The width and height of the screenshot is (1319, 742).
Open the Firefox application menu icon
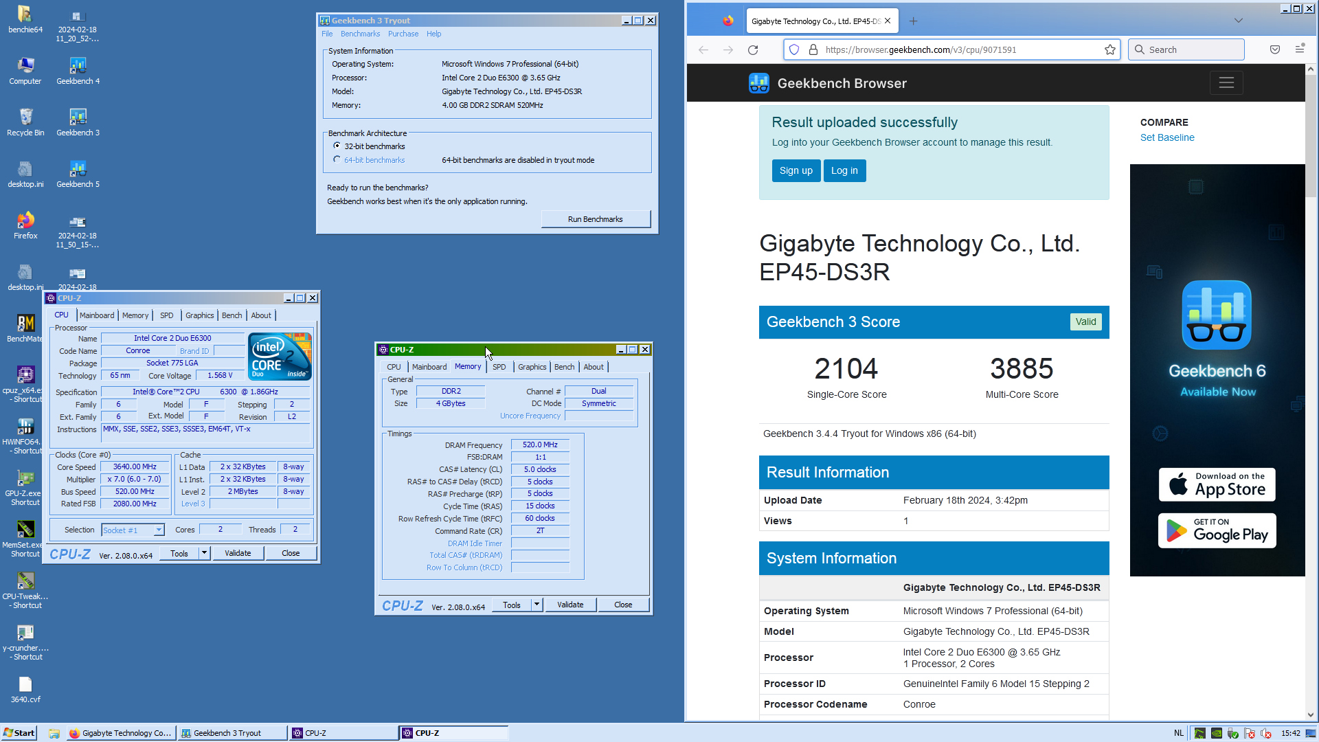tap(1300, 49)
